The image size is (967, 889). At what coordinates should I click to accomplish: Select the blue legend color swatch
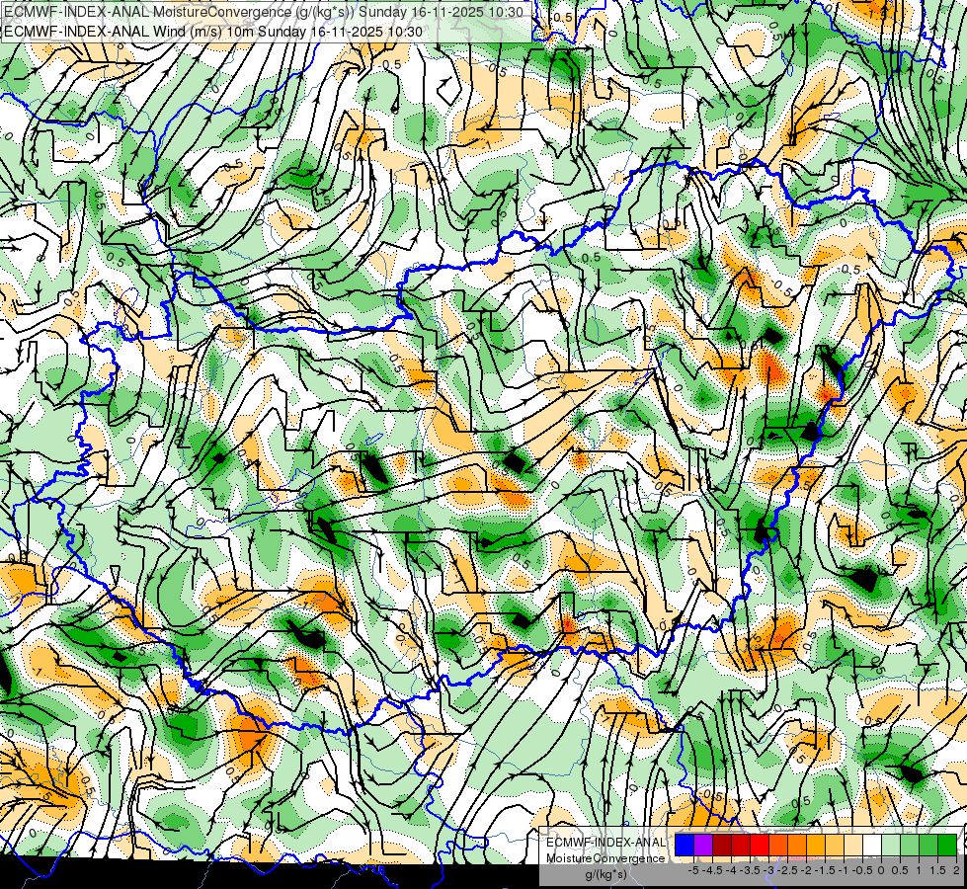click(x=685, y=845)
